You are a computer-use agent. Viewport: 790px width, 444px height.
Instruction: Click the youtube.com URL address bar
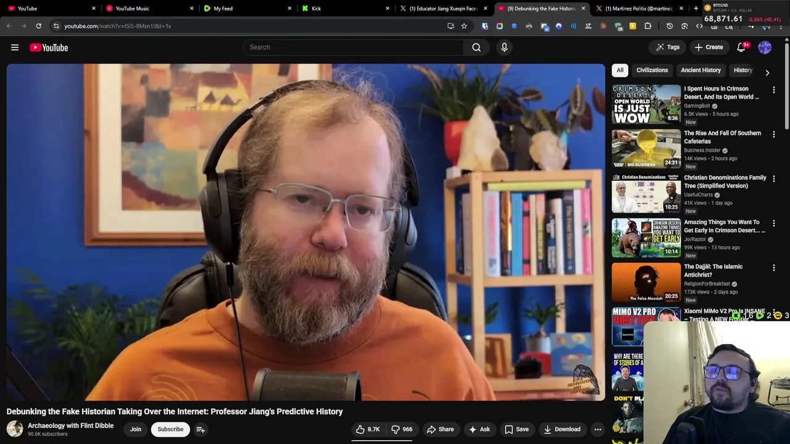[x=247, y=26]
